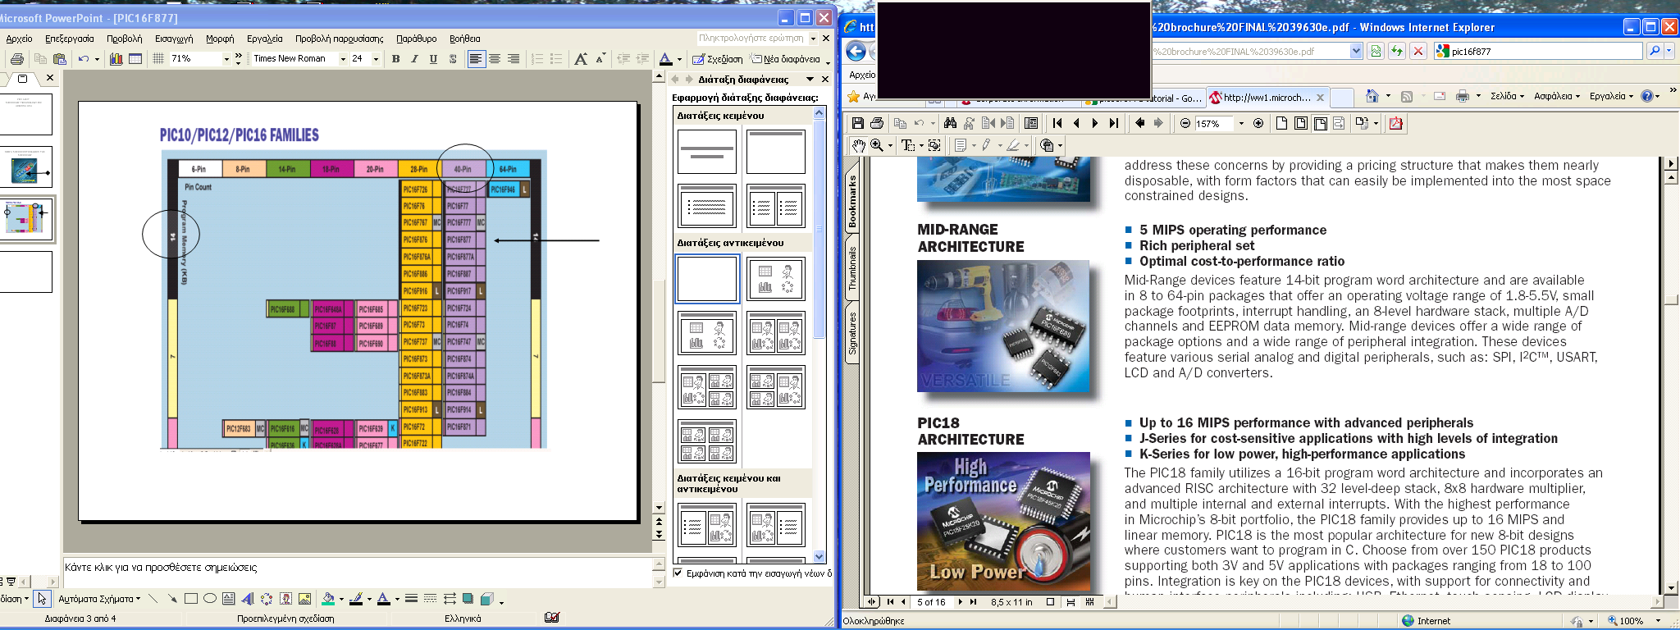Select the Arrow drawing tool
1680x630 pixels.
click(171, 599)
